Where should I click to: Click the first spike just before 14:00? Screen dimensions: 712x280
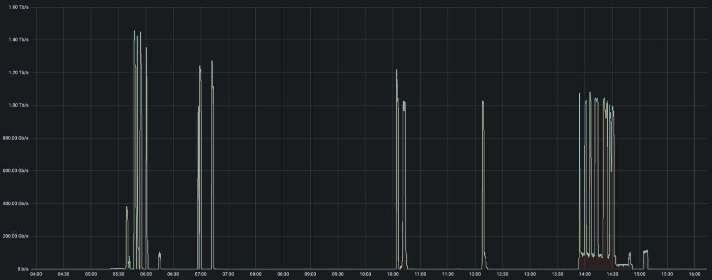[x=579, y=93]
